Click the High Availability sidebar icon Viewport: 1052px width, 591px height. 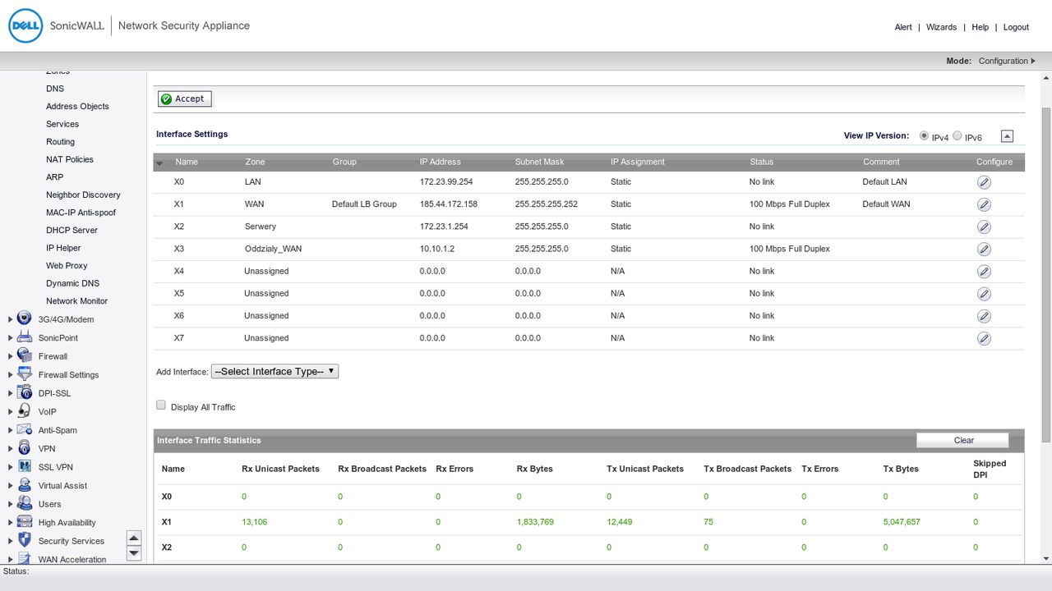coord(25,522)
